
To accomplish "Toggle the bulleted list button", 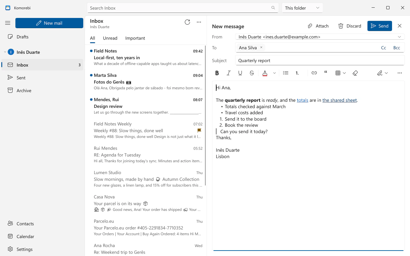I will pyautogui.click(x=286, y=73).
